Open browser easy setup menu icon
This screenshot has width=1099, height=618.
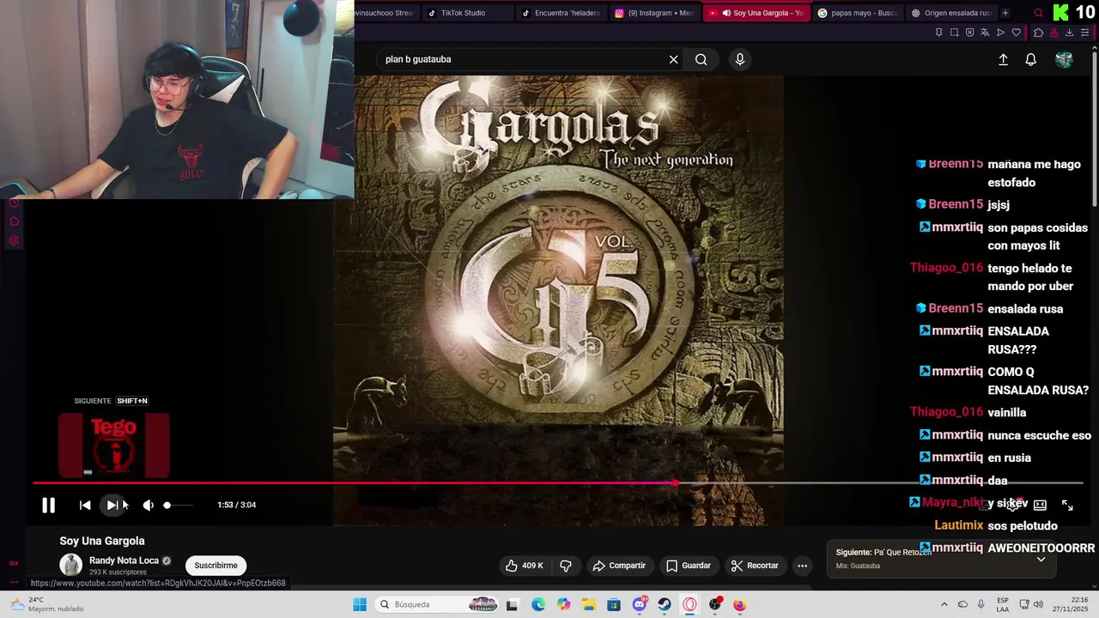point(1085,33)
